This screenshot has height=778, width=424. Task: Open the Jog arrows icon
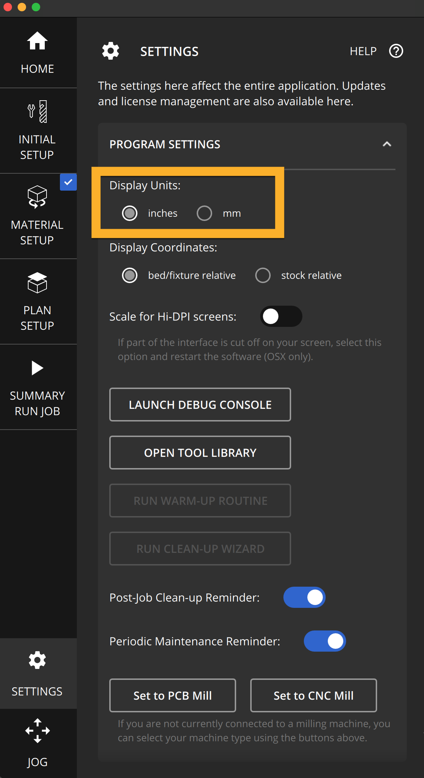pyautogui.click(x=37, y=730)
